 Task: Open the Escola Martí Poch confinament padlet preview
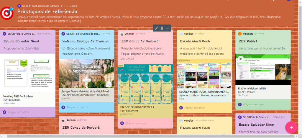click(204, 75)
